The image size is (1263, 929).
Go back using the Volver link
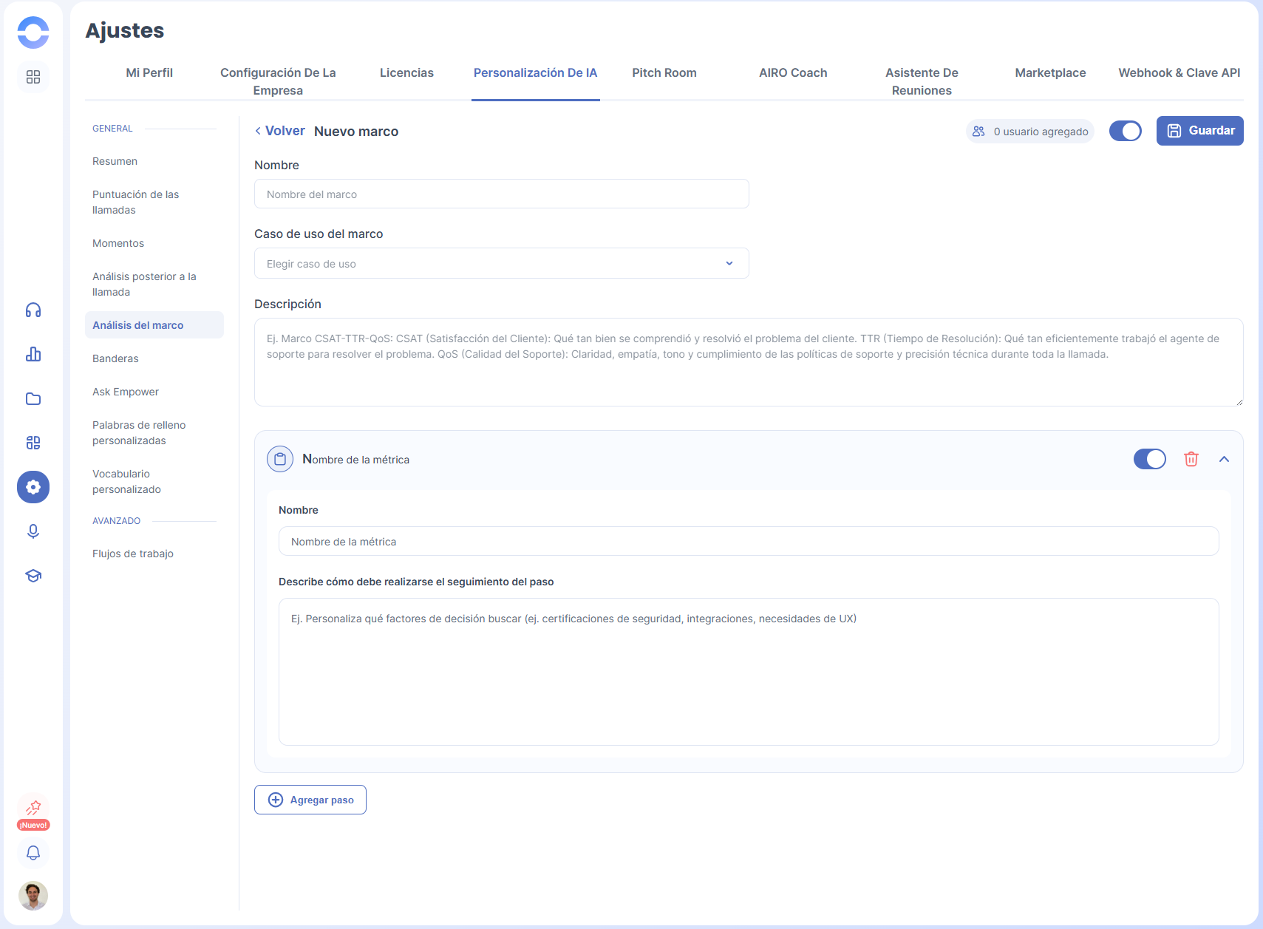tap(279, 131)
